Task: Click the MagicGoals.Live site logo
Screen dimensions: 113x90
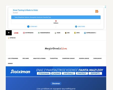Action: pos(56,48)
